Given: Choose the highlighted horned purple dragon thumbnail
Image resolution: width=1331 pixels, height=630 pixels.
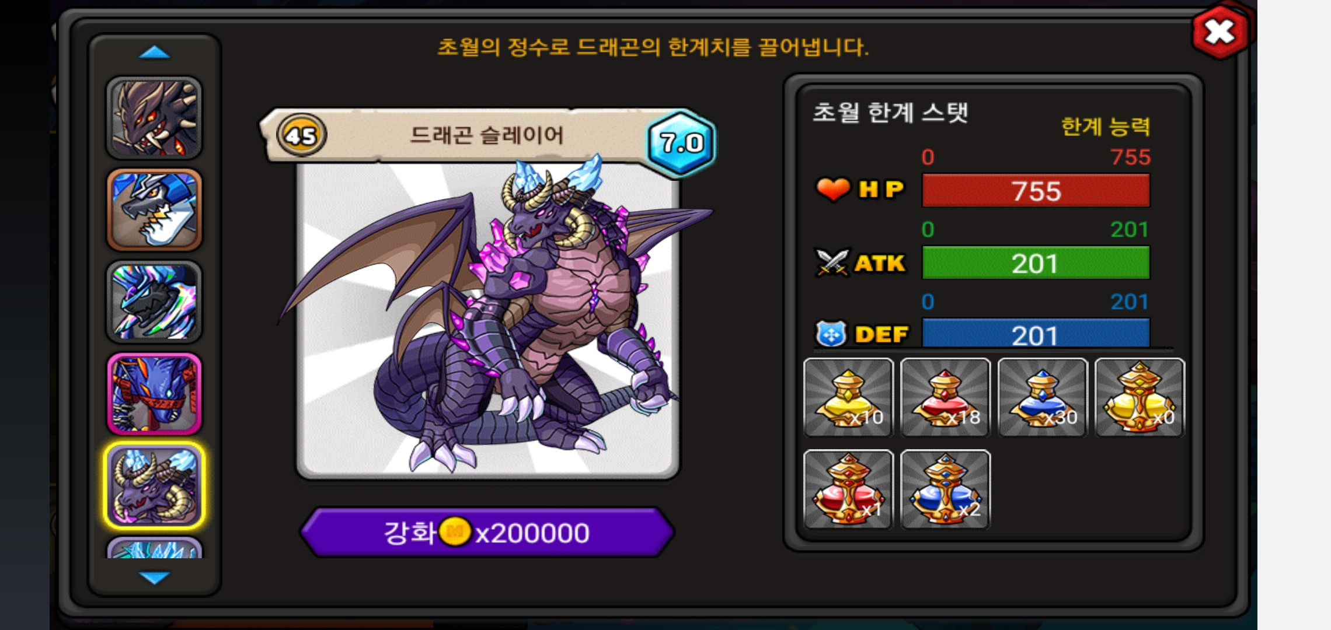Looking at the screenshot, I should (x=154, y=486).
